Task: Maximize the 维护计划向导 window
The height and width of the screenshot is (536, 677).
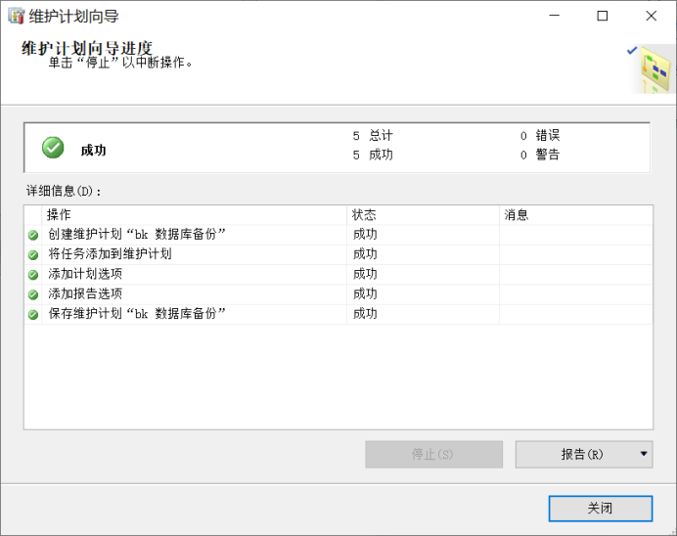Action: click(x=603, y=16)
